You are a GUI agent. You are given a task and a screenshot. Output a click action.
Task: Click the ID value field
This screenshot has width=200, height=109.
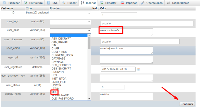pyautogui.click(x=119, y=15)
